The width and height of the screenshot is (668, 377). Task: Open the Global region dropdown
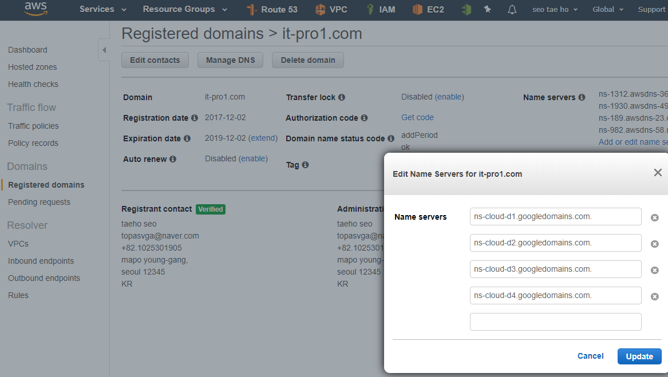(607, 9)
